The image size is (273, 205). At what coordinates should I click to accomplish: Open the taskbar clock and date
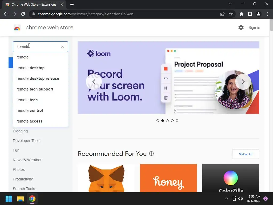253,199
